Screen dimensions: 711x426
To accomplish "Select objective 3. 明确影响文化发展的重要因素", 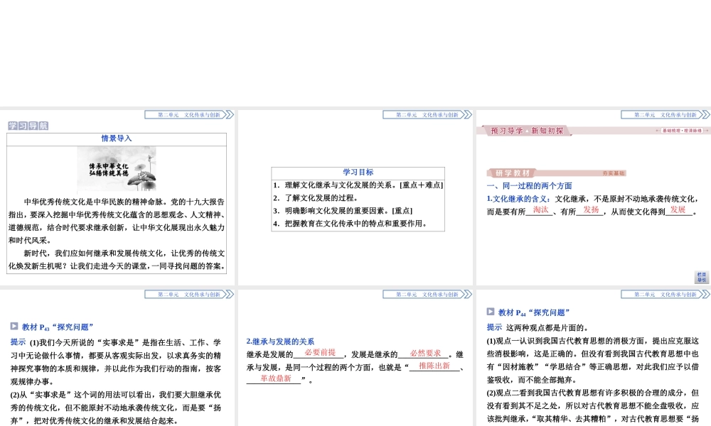I will (x=343, y=210).
